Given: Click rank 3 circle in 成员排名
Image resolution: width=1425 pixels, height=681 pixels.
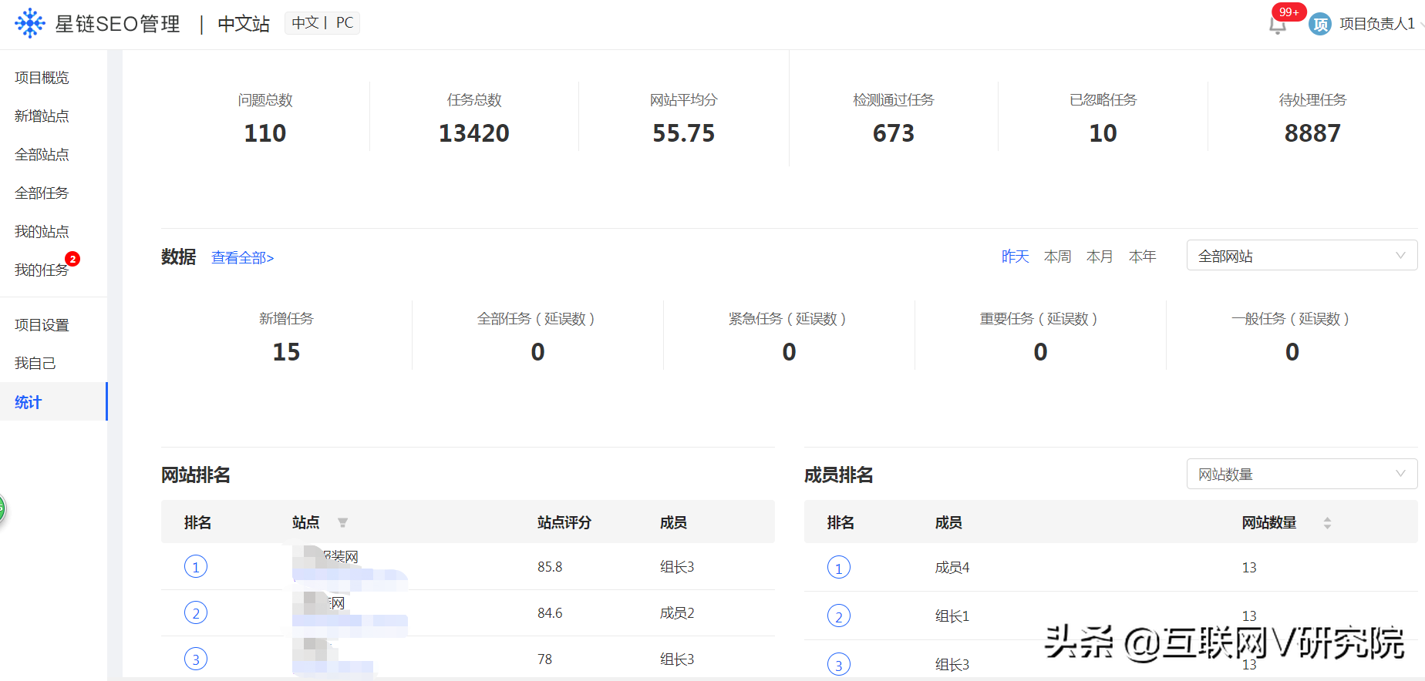Looking at the screenshot, I should click(x=839, y=665).
